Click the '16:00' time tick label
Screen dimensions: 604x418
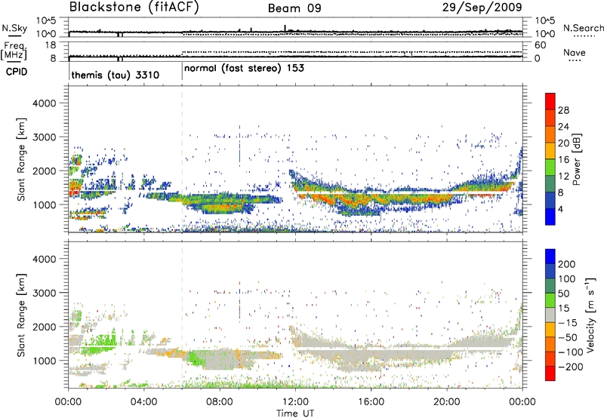(x=371, y=402)
